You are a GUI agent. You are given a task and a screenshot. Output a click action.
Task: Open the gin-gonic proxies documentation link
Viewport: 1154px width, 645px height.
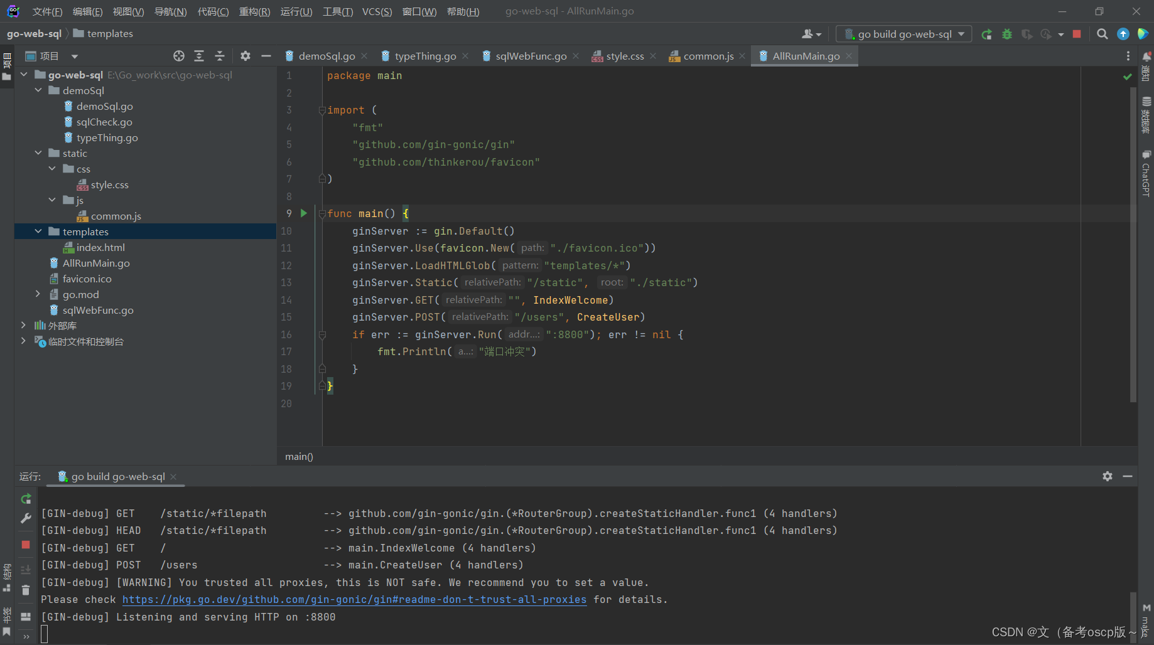tap(353, 599)
